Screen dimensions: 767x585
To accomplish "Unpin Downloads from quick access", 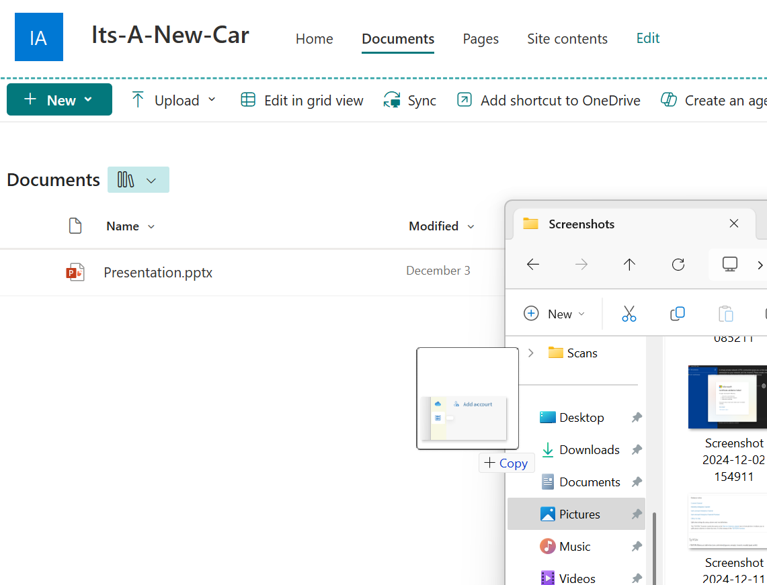I will [x=637, y=449].
